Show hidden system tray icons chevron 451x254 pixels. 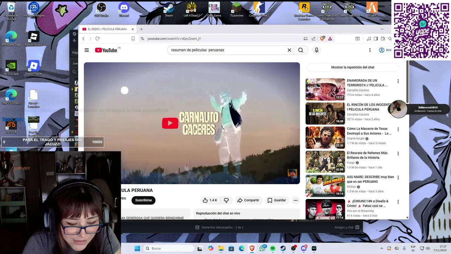(381, 248)
